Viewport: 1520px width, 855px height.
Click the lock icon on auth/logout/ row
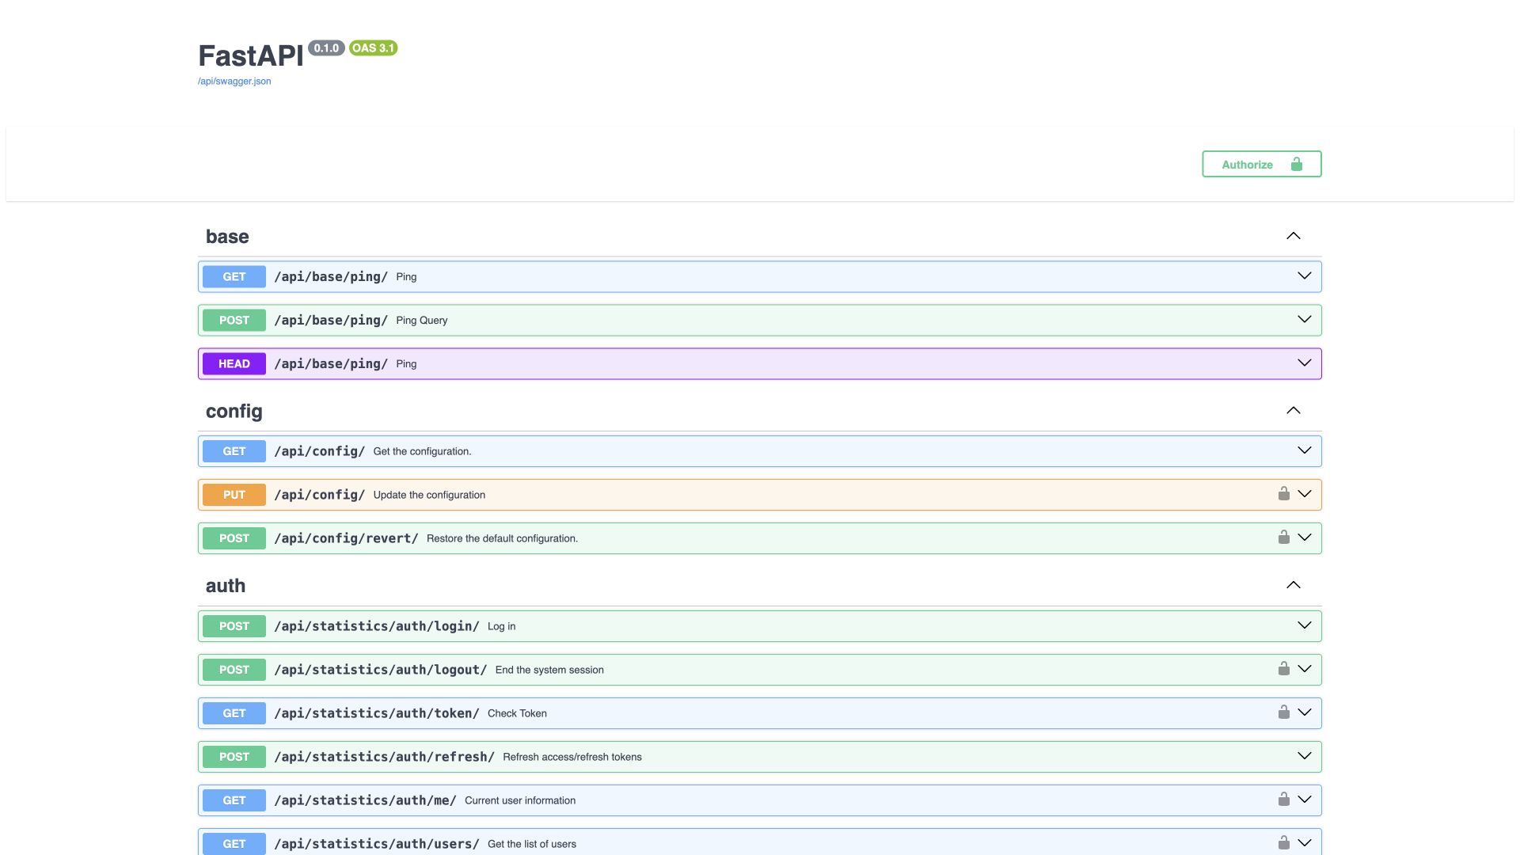(x=1283, y=669)
